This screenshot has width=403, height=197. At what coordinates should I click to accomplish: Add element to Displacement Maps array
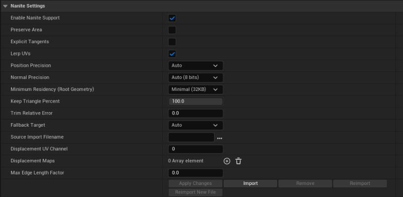227,161
